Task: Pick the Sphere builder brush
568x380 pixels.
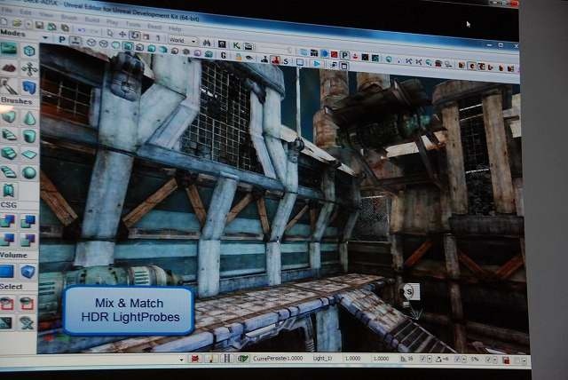Action: (x=29, y=173)
